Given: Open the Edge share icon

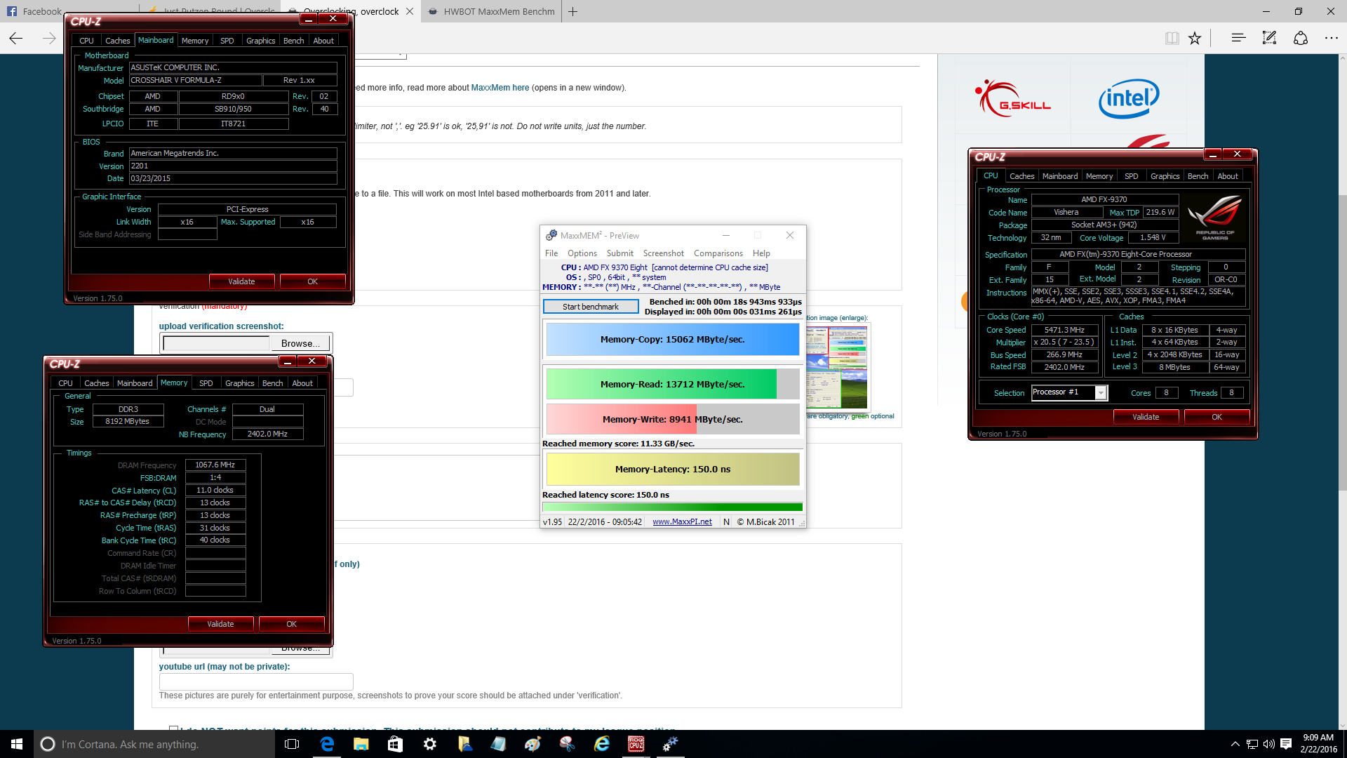Looking at the screenshot, I should coord(1301,38).
